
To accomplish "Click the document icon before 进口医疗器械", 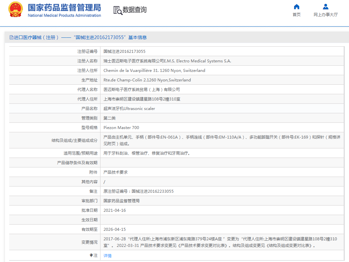I will (x=11, y=37).
